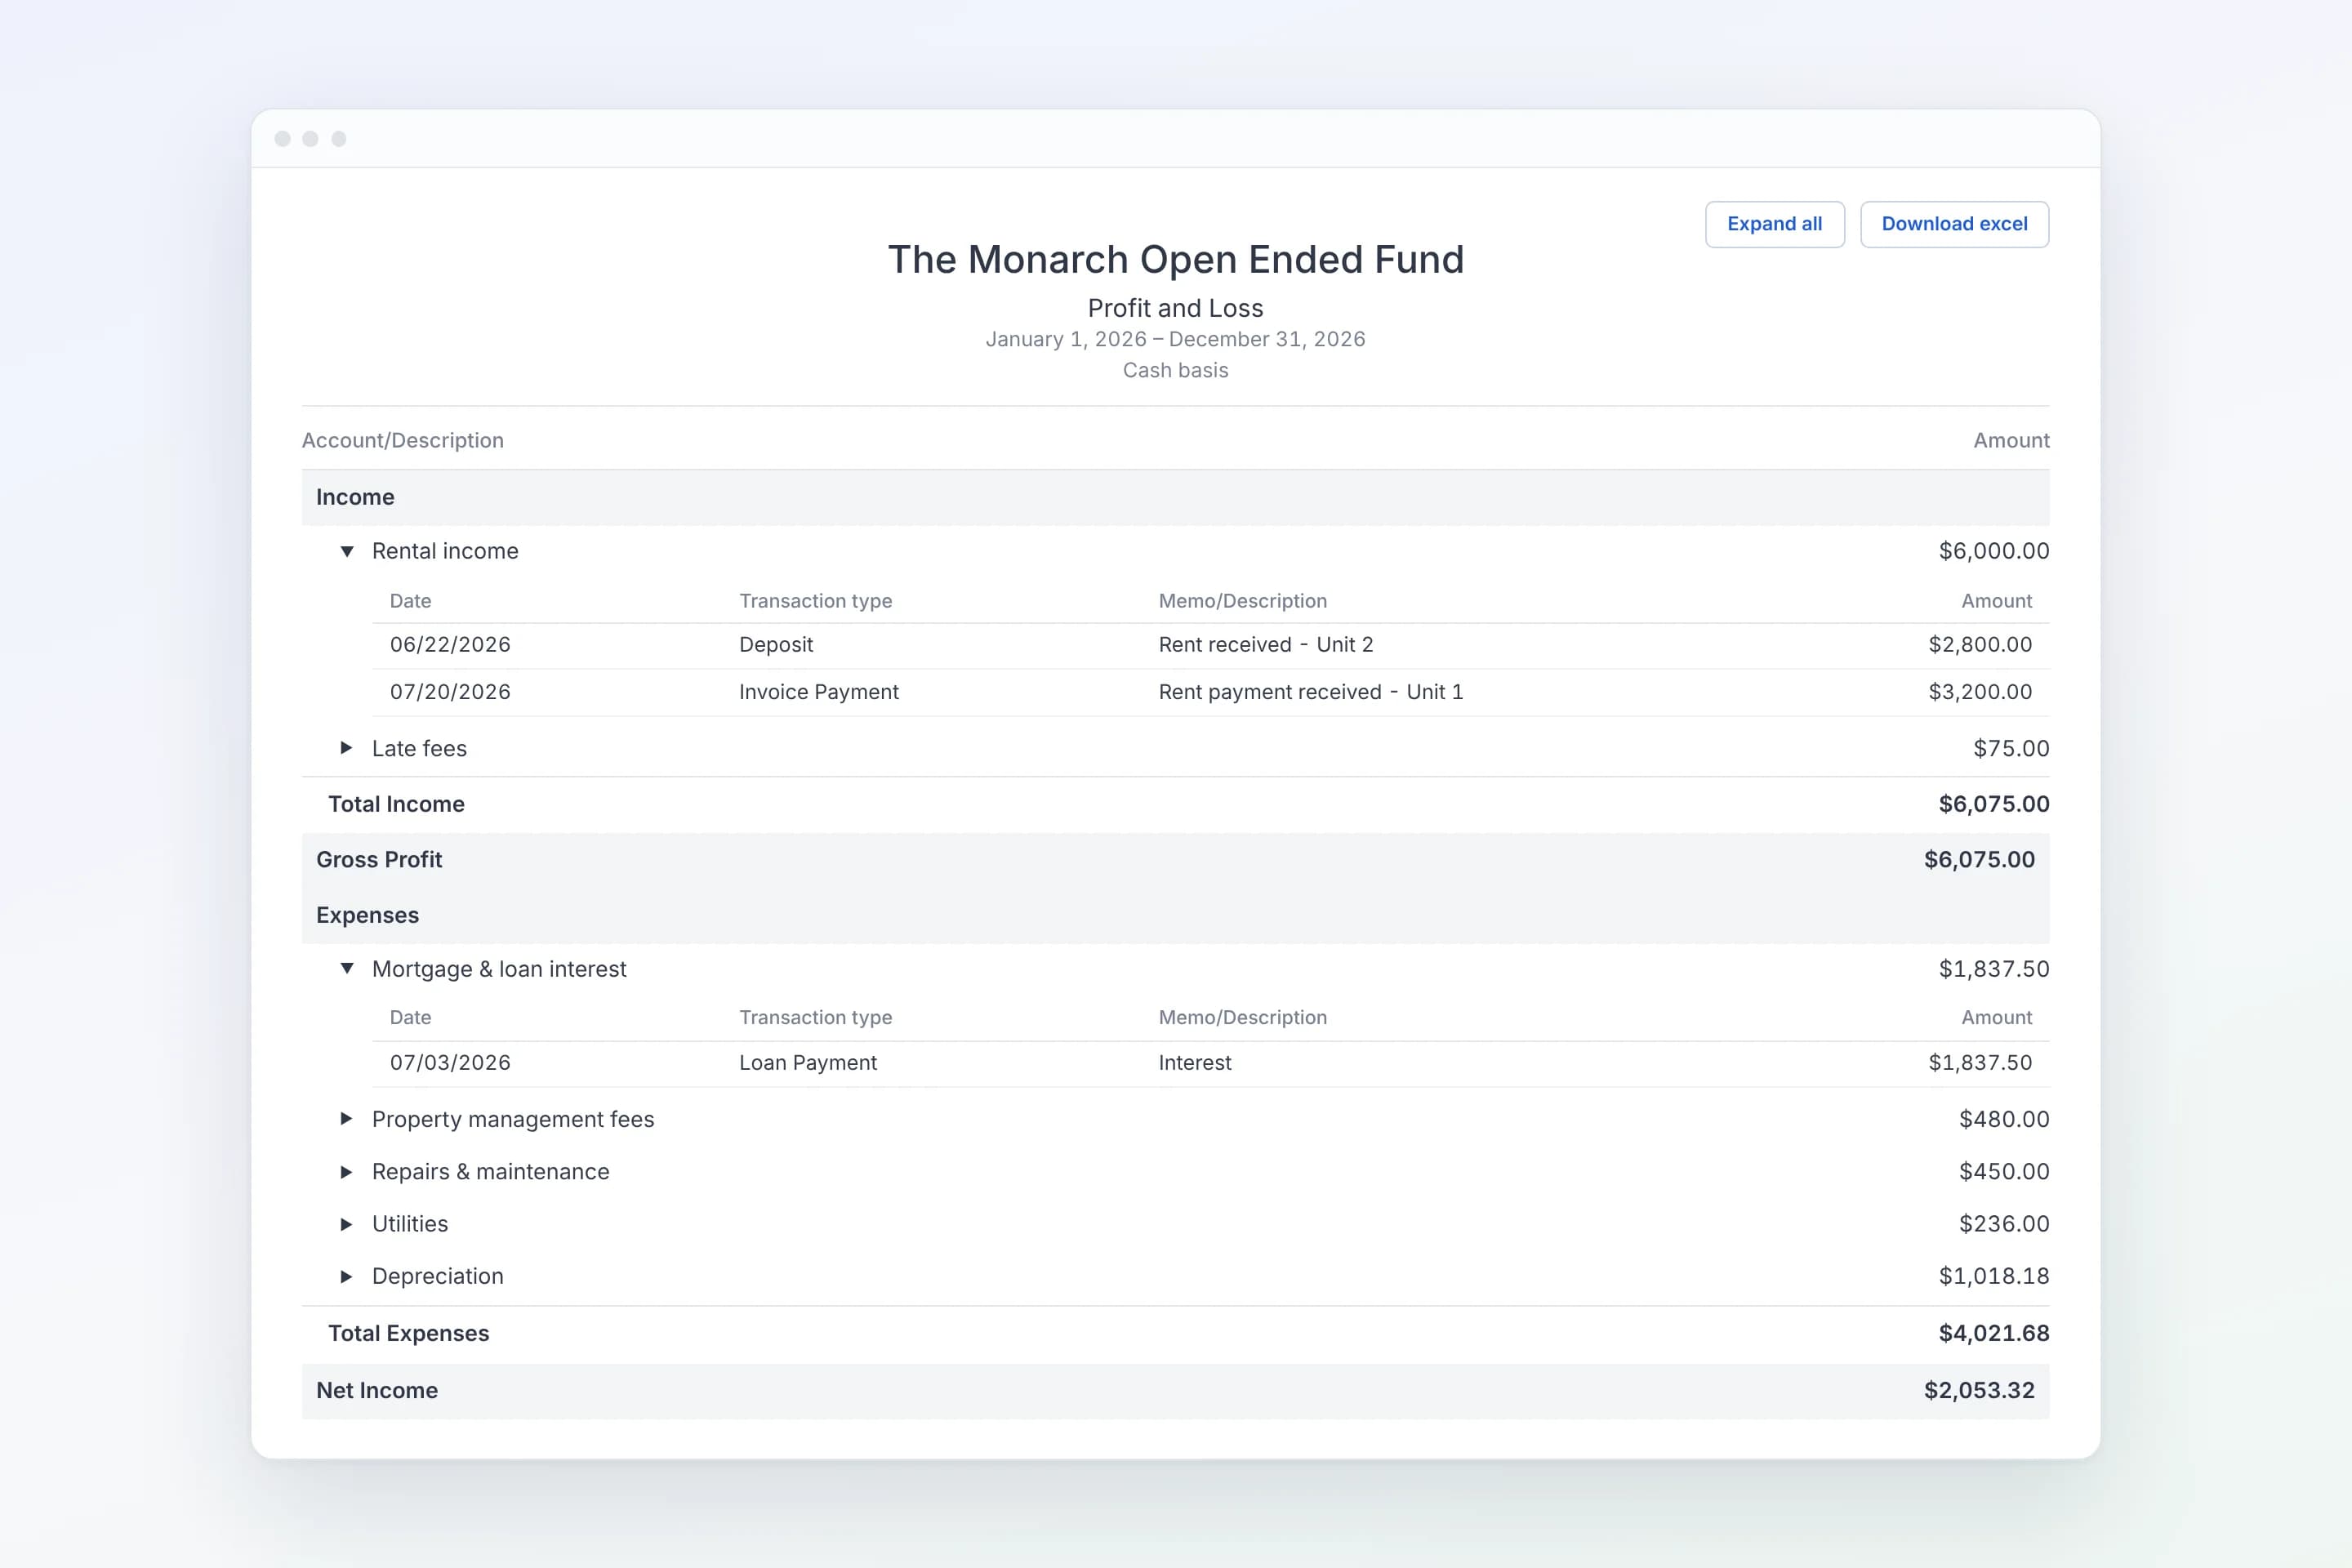Click the $3,200.00 transaction amount
The image size is (2352, 1568).
click(1980, 692)
